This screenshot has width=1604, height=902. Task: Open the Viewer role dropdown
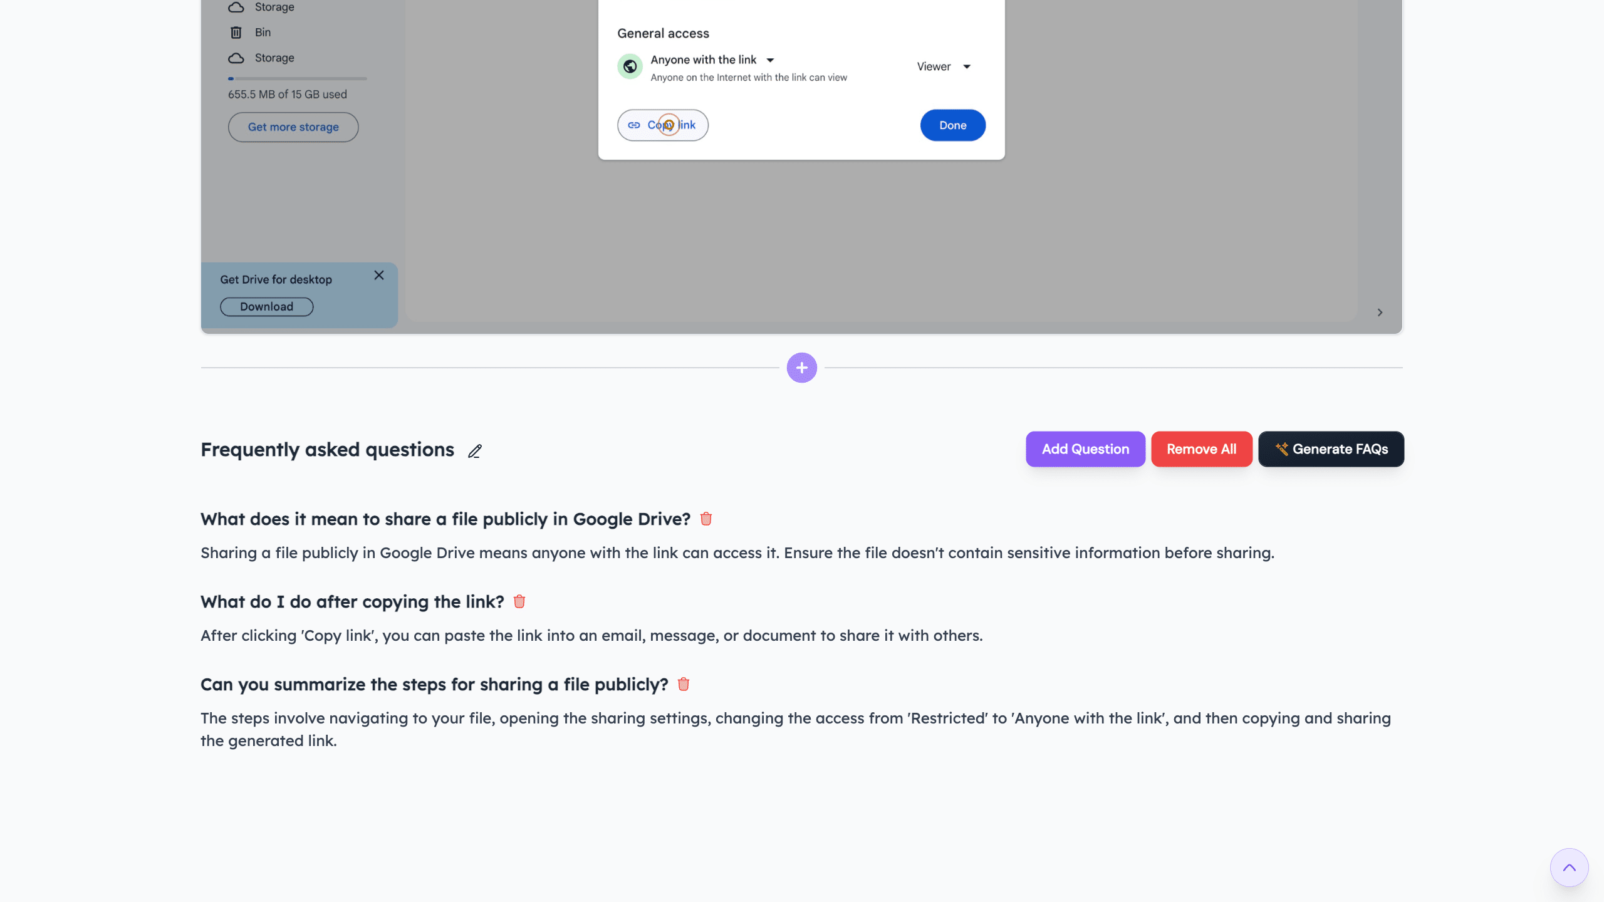[x=944, y=66]
